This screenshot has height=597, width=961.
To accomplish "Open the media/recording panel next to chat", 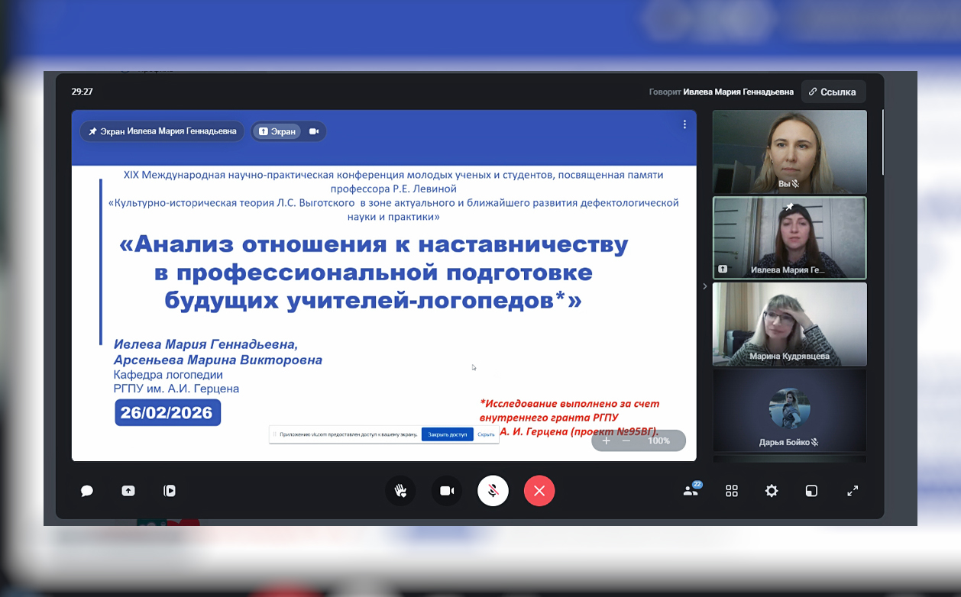I will pyautogui.click(x=170, y=491).
